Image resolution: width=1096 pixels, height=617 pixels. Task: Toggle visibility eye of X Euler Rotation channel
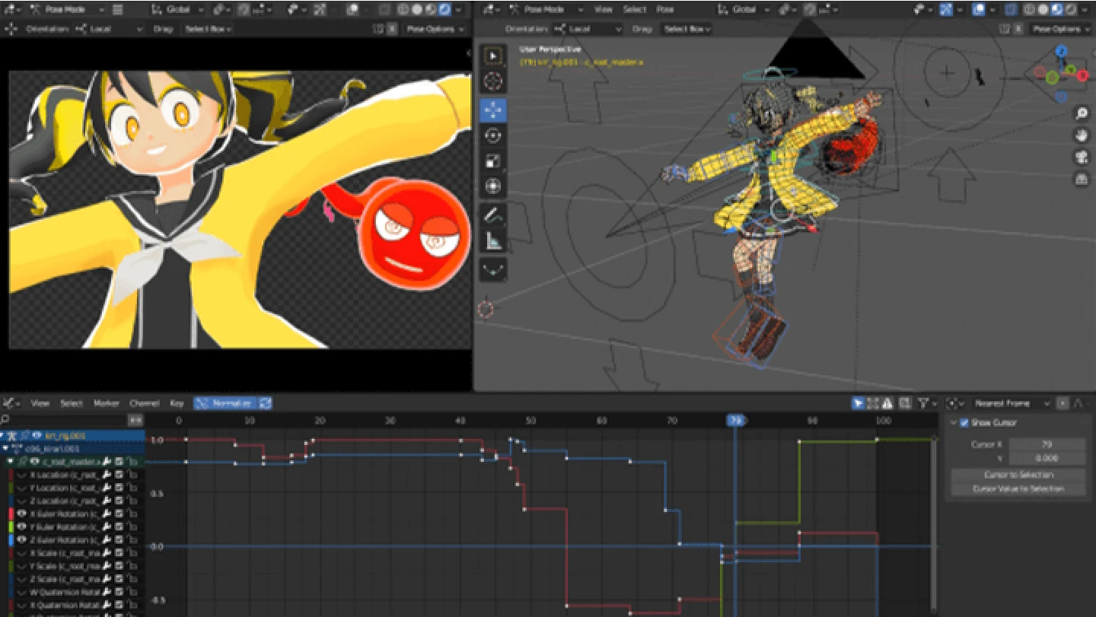pos(21,514)
